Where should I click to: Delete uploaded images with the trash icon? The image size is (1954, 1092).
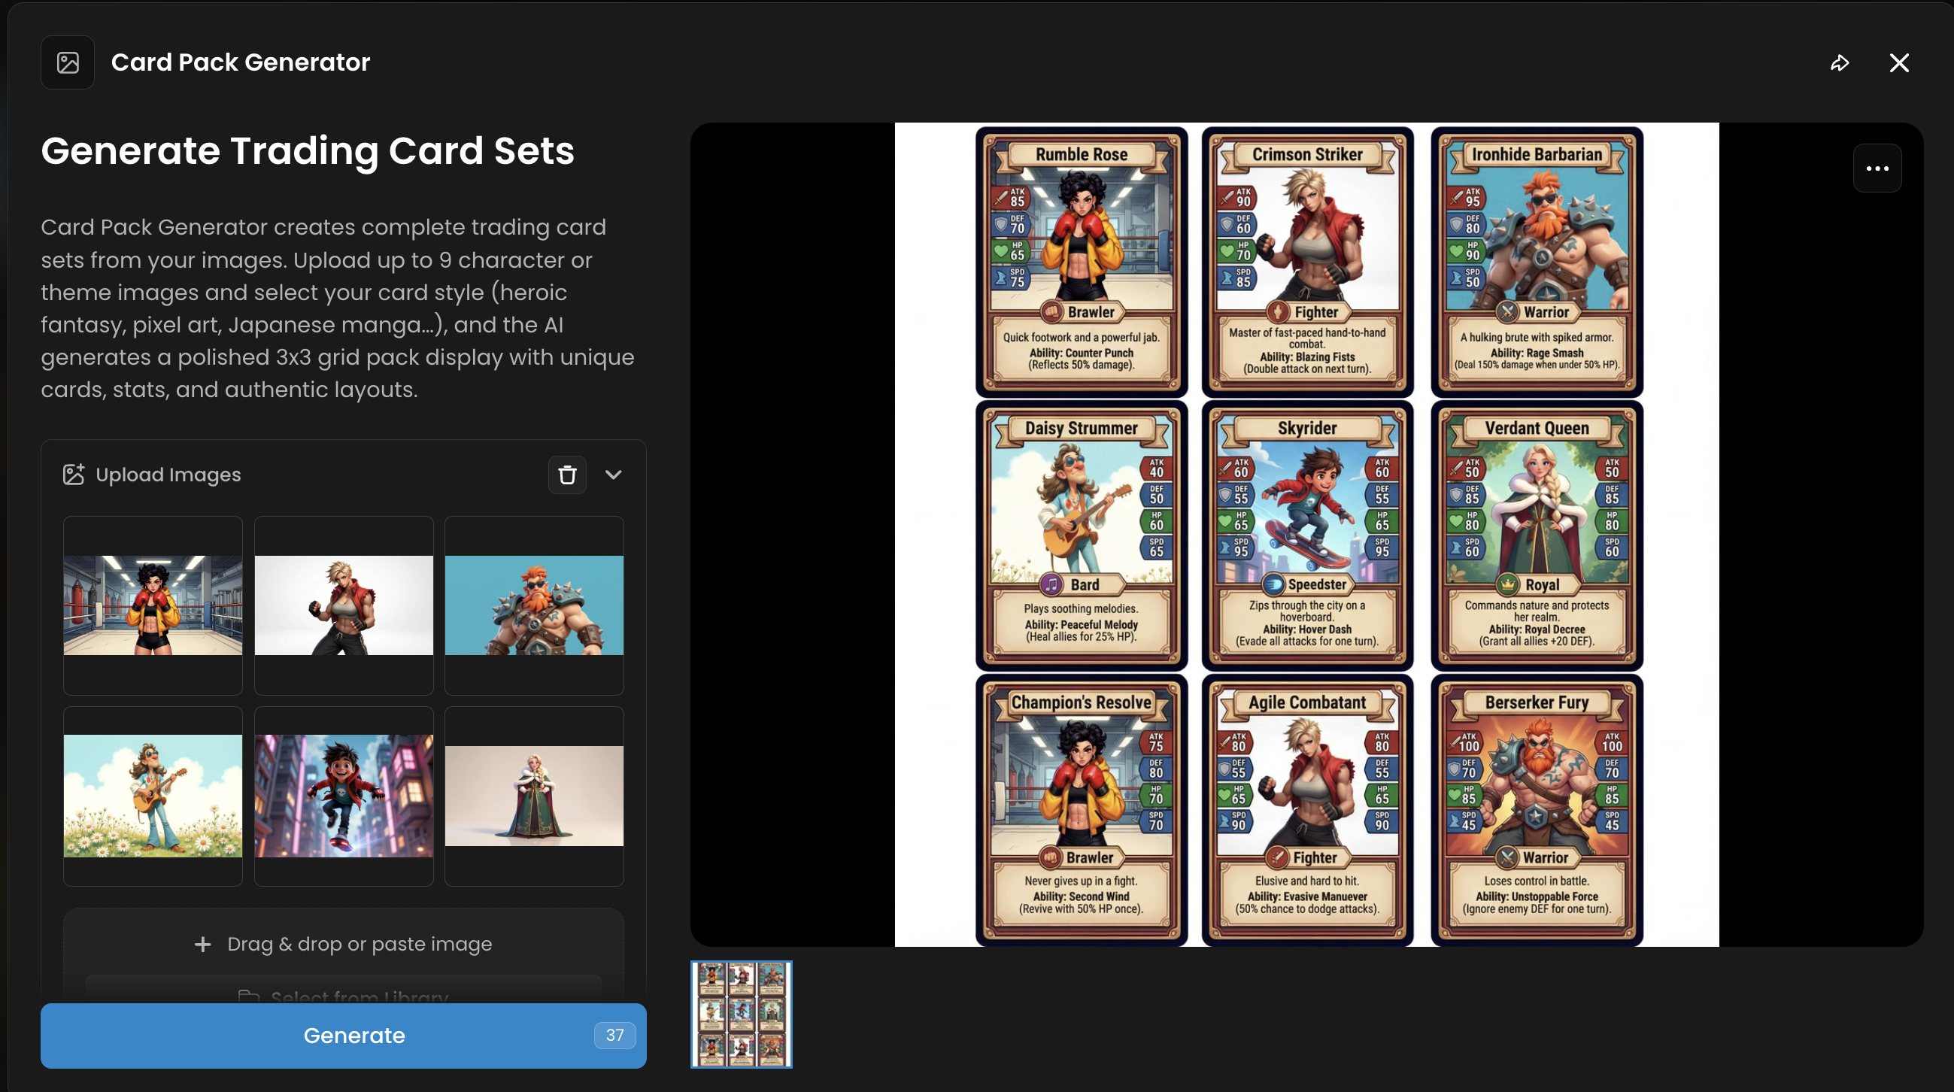567,475
